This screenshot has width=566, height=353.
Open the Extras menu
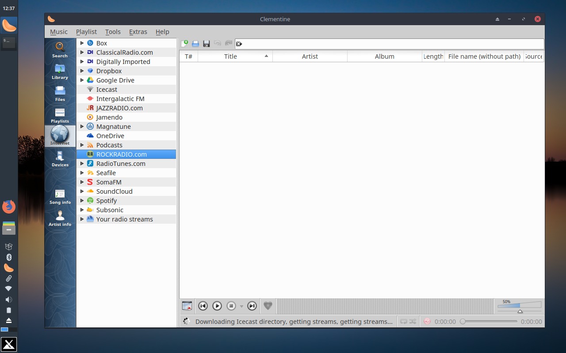138,31
